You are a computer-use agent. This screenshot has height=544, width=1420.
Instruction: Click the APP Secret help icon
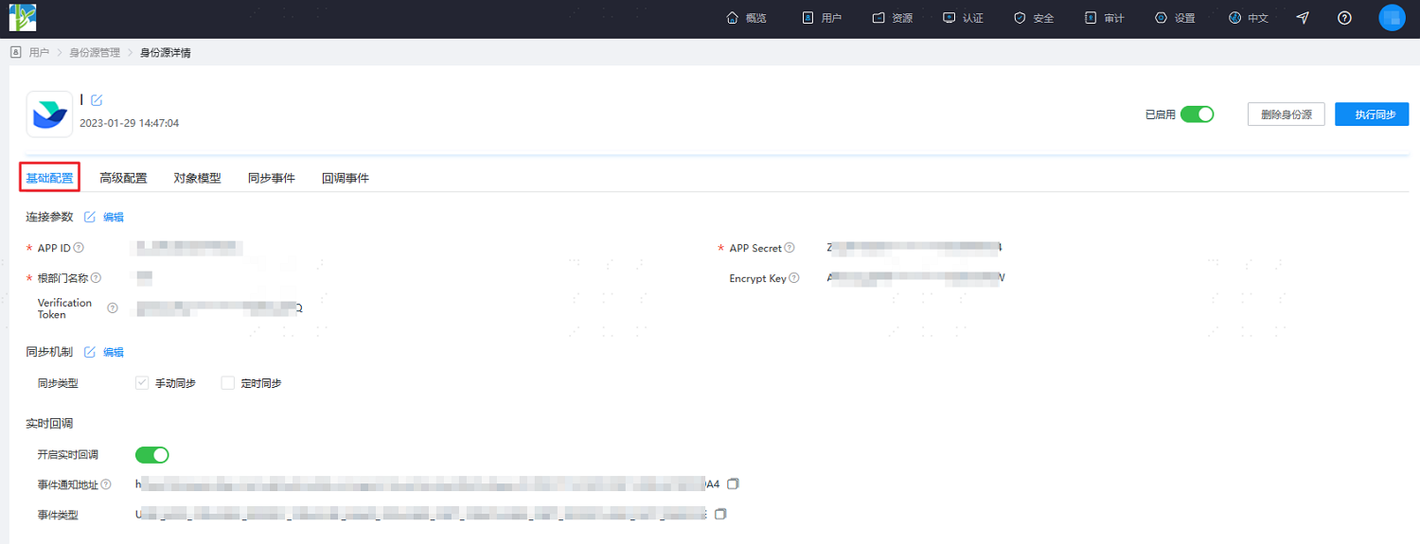(790, 248)
